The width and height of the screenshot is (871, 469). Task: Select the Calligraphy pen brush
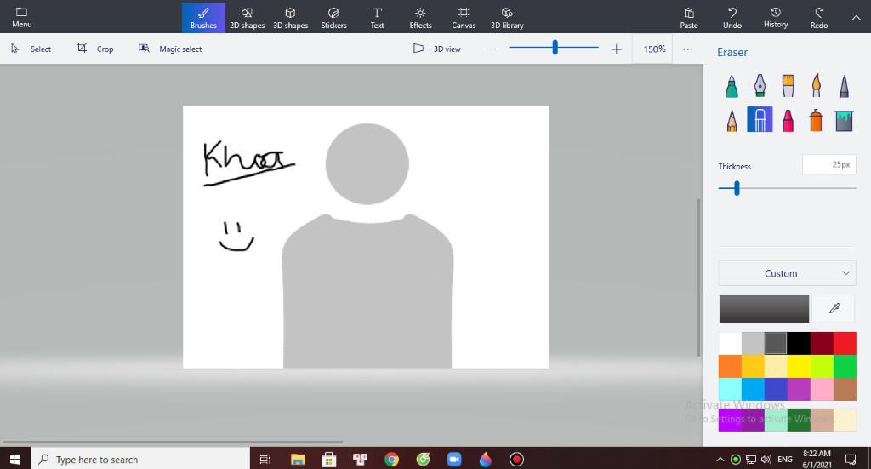[760, 87]
